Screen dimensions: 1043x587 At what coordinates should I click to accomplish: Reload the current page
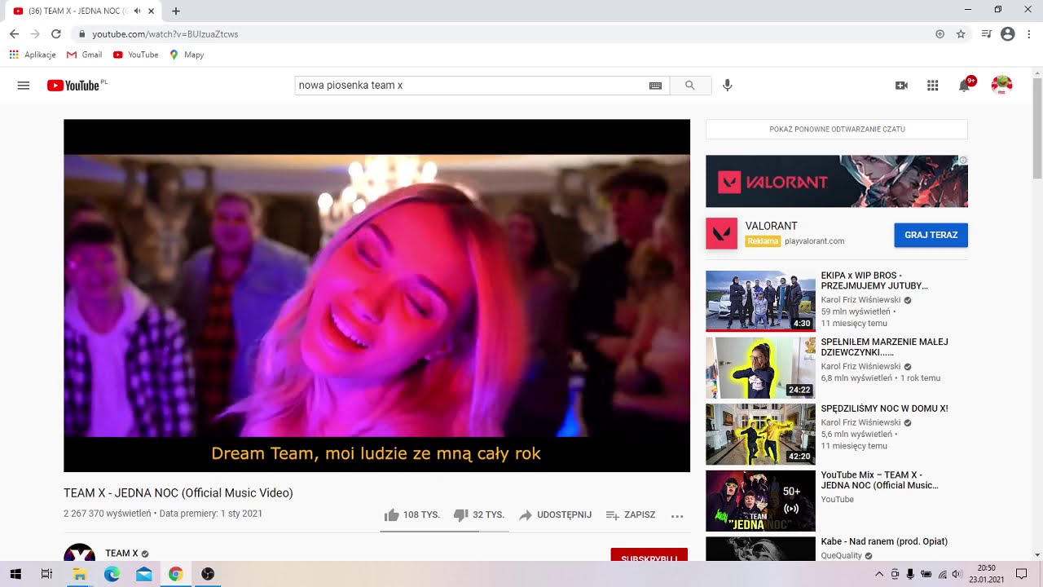click(x=56, y=34)
